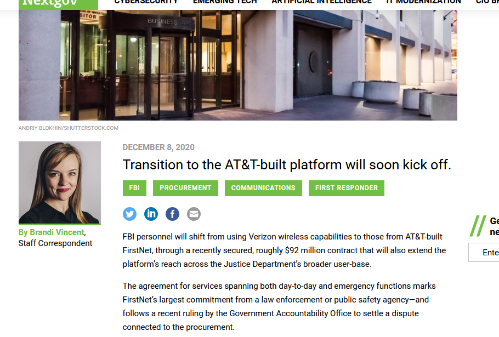This screenshot has width=499, height=337.
Task: Open the COMMUNICATIONS topic tag
Action: point(263,188)
